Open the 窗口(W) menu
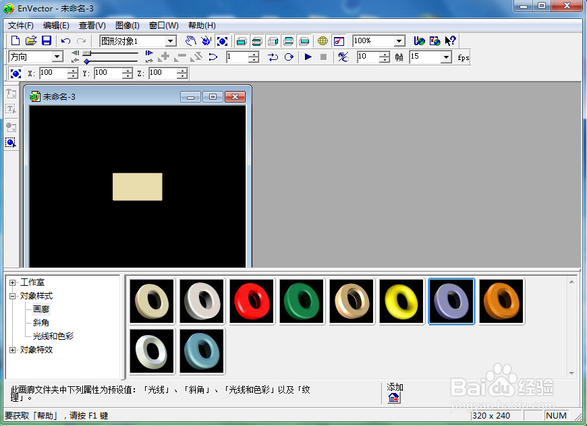The width and height of the screenshot is (587, 426). pos(163,26)
